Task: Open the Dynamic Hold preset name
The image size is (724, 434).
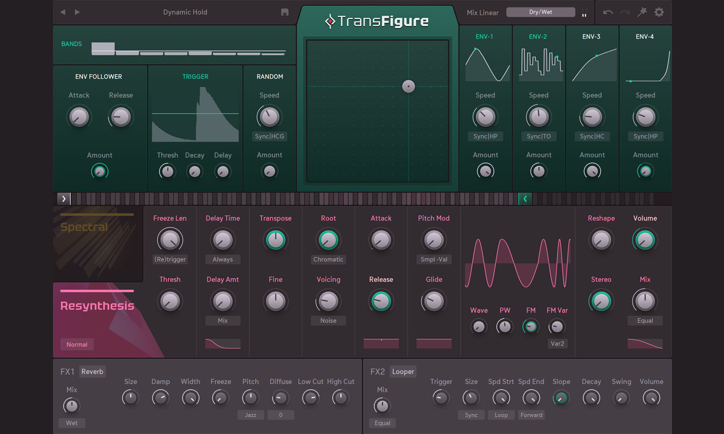Action: [x=185, y=12]
